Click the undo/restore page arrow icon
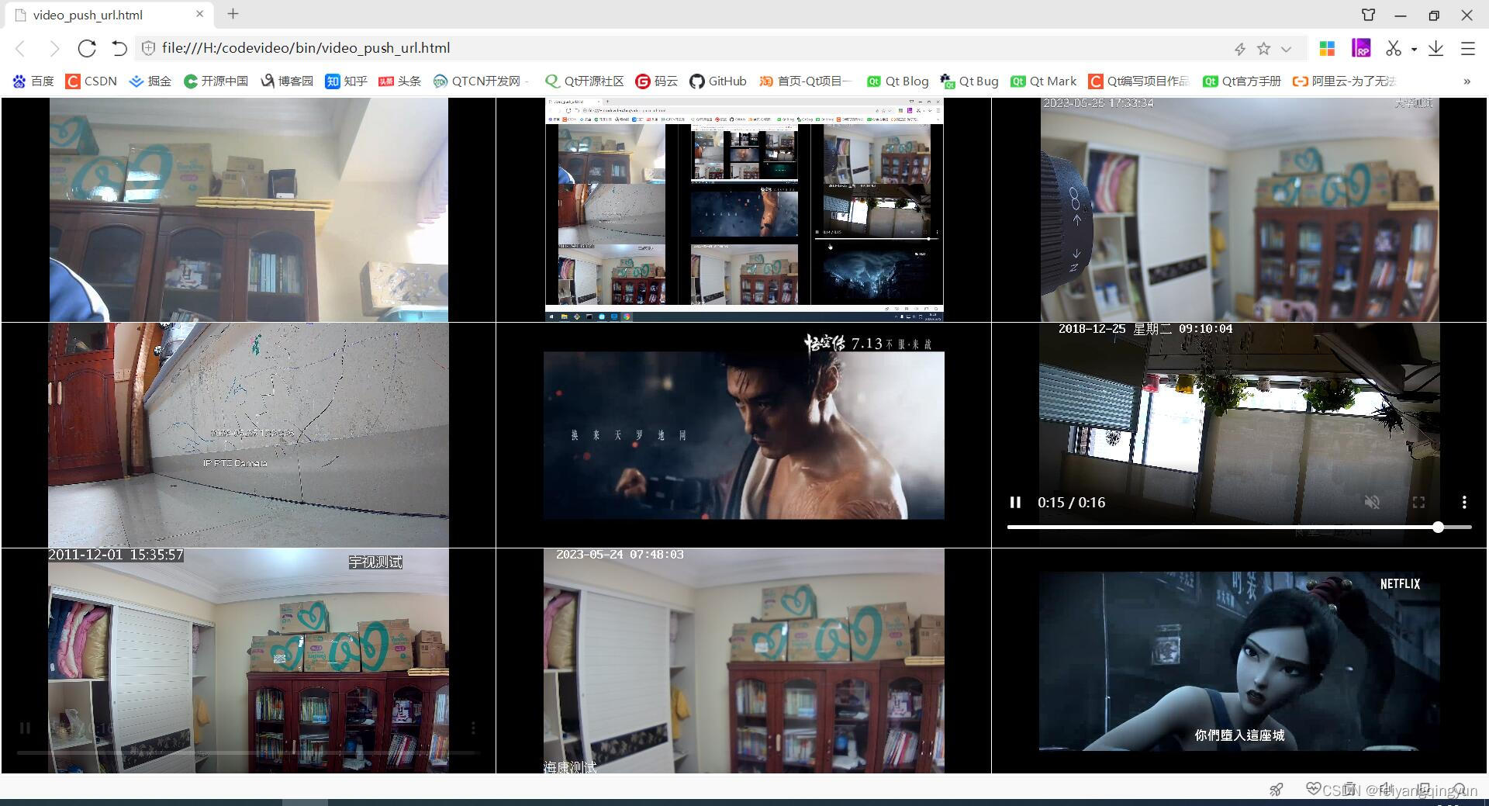This screenshot has width=1489, height=806. (119, 48)
